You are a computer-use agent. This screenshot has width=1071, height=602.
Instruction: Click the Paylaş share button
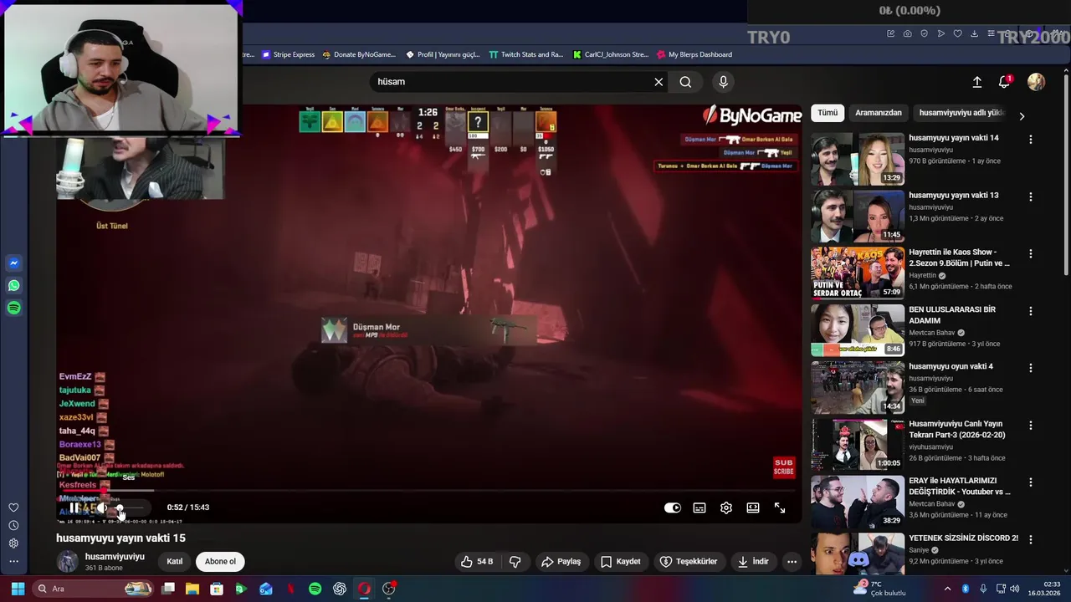click(x=561, y=562)
